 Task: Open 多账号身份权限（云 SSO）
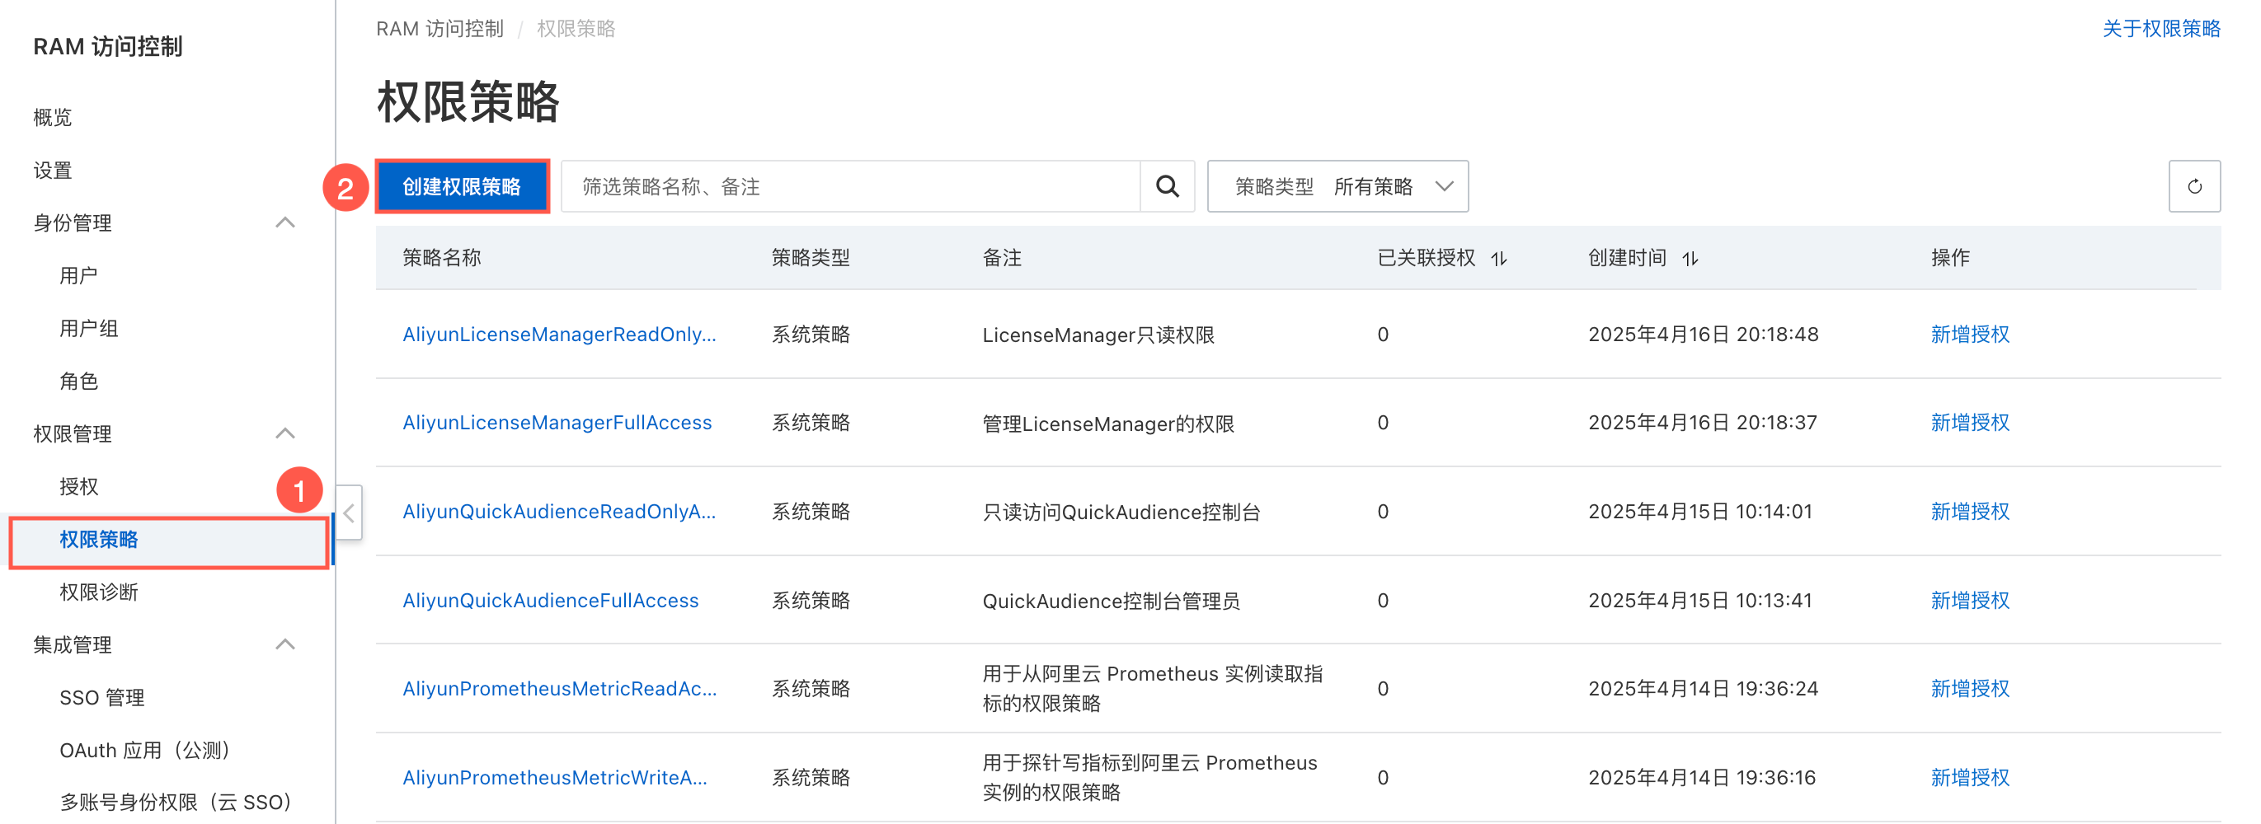177,802
